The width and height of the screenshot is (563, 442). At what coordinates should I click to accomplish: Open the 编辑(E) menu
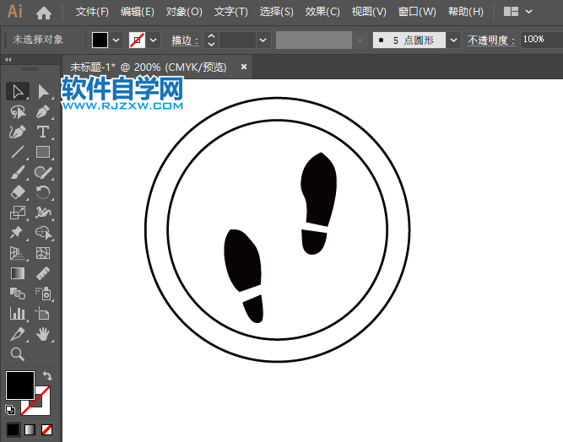pyautogui.click(x=137, y=12)
